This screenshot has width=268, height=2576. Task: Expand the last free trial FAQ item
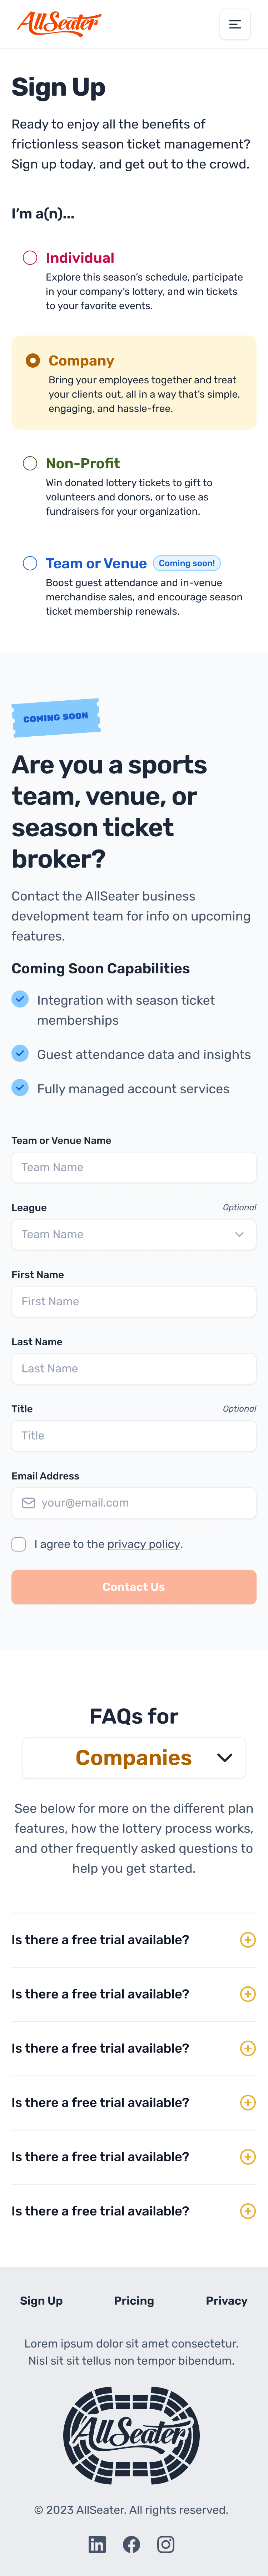(134, 2210)
